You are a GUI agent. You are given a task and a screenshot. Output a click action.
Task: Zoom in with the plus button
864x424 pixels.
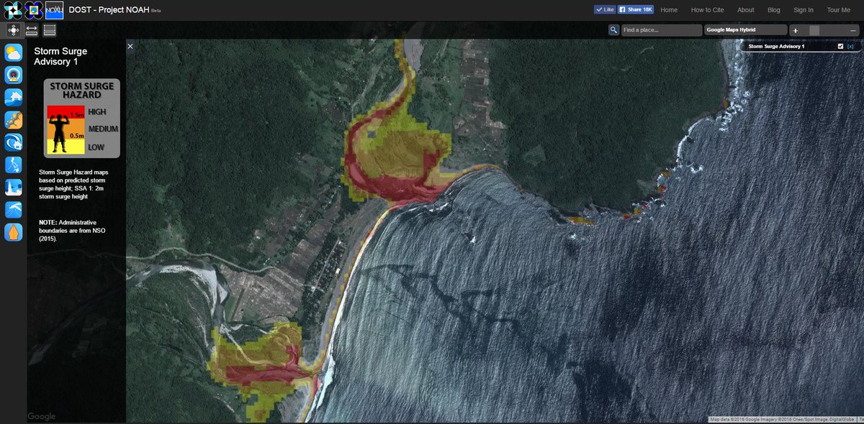pyautogui.click(x=796, y=31)
